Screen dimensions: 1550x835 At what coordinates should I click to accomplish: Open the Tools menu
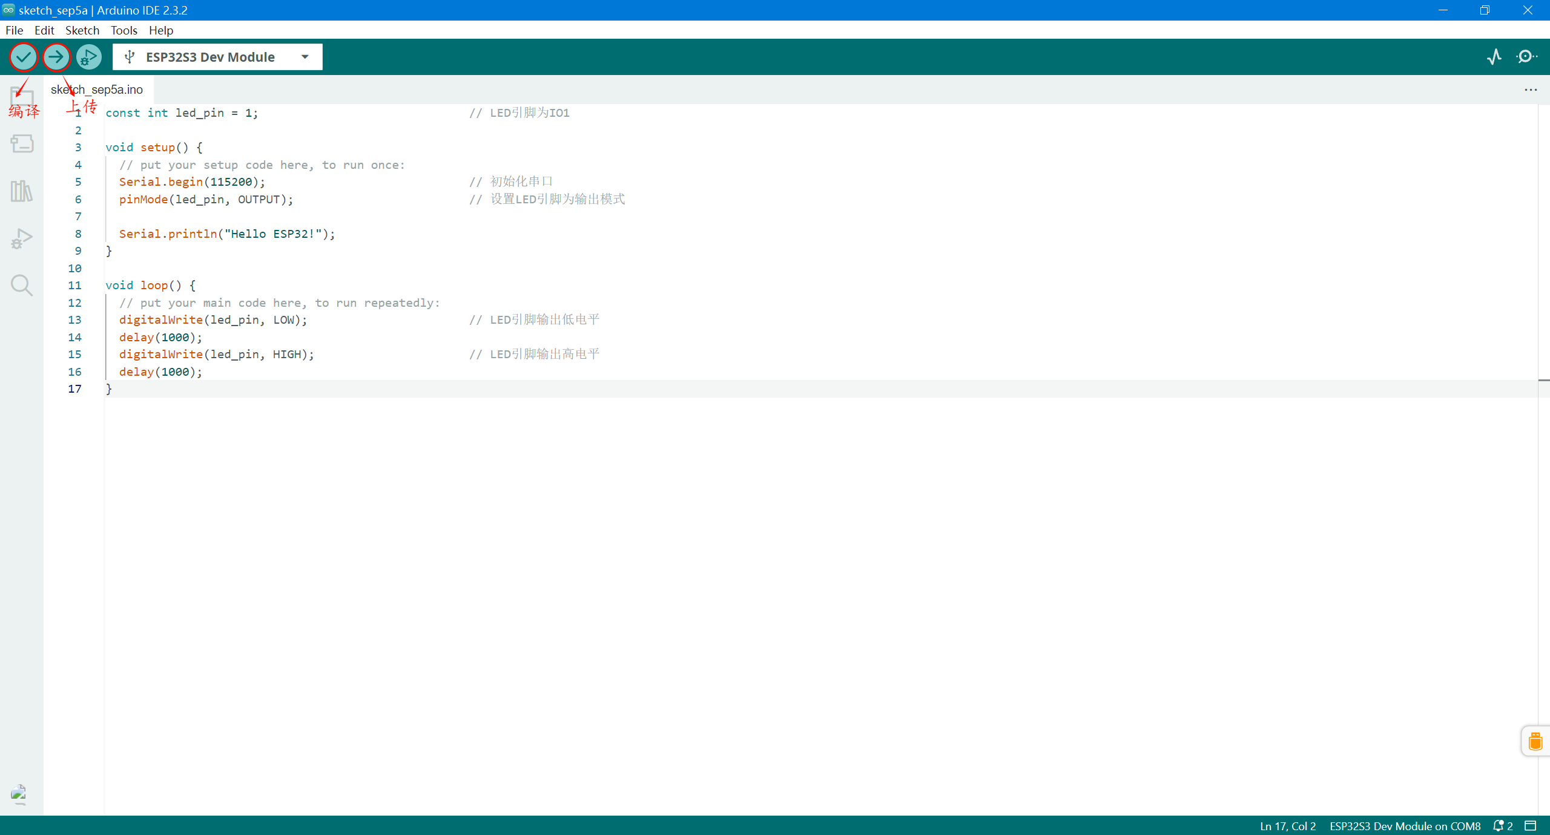coord(124,30)
